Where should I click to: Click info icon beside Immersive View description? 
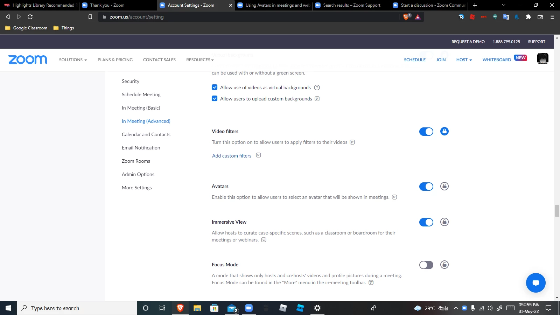(x=264, y=240)
